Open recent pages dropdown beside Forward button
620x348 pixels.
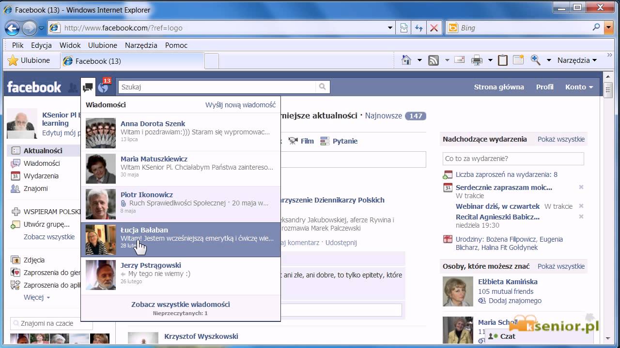[x=41, y=29]
